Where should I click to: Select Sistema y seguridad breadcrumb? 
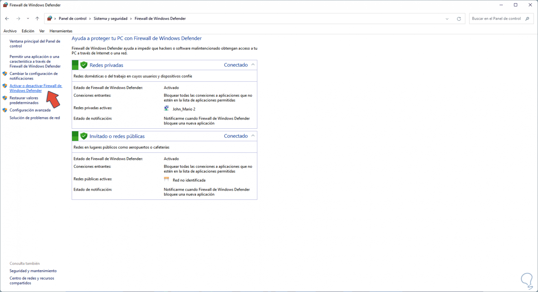[x=111, y=19]
